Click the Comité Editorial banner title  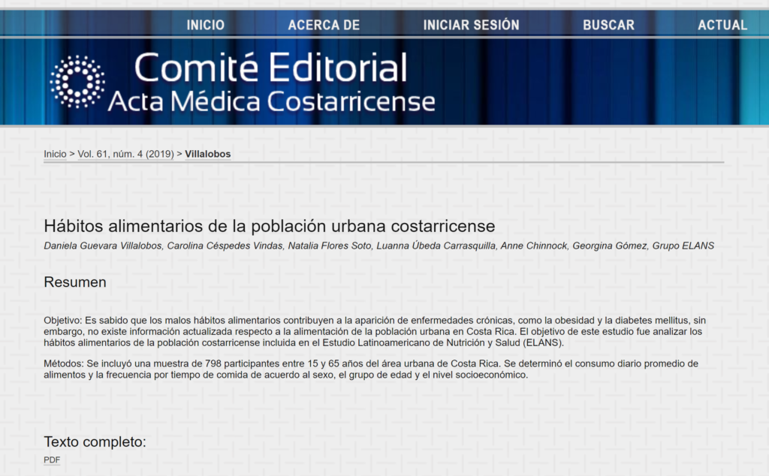coord(270,68)
